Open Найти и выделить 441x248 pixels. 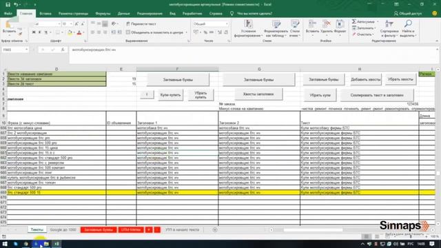pos(409,29)
